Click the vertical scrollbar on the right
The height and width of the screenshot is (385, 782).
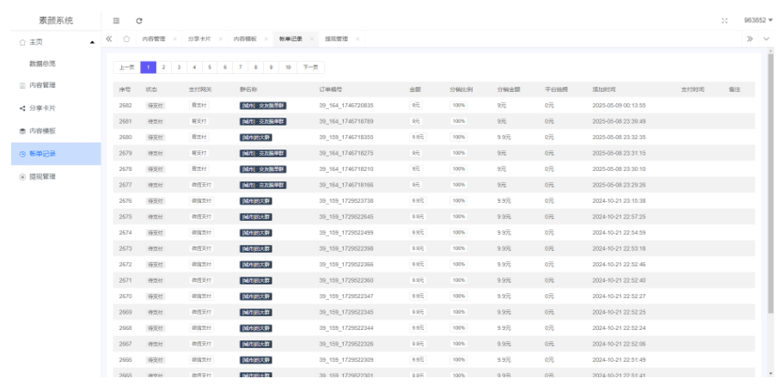[769, 172]
